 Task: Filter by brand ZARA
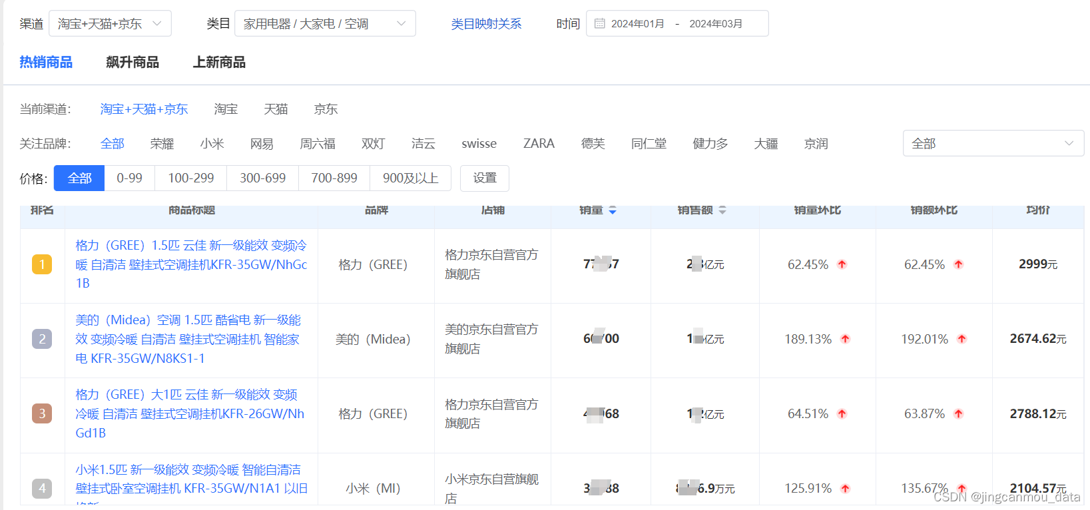(x=539, y=143)
